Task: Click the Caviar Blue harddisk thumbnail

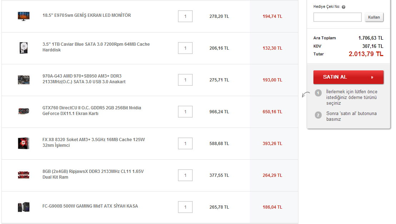Action: [x=24, y=48]
